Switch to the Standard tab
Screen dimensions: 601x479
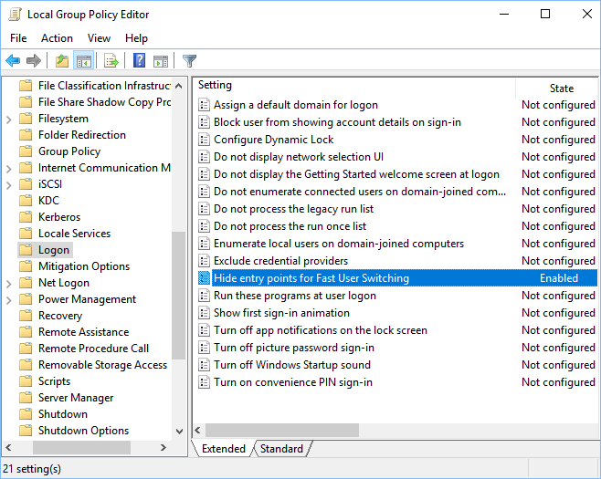[281, 449]
